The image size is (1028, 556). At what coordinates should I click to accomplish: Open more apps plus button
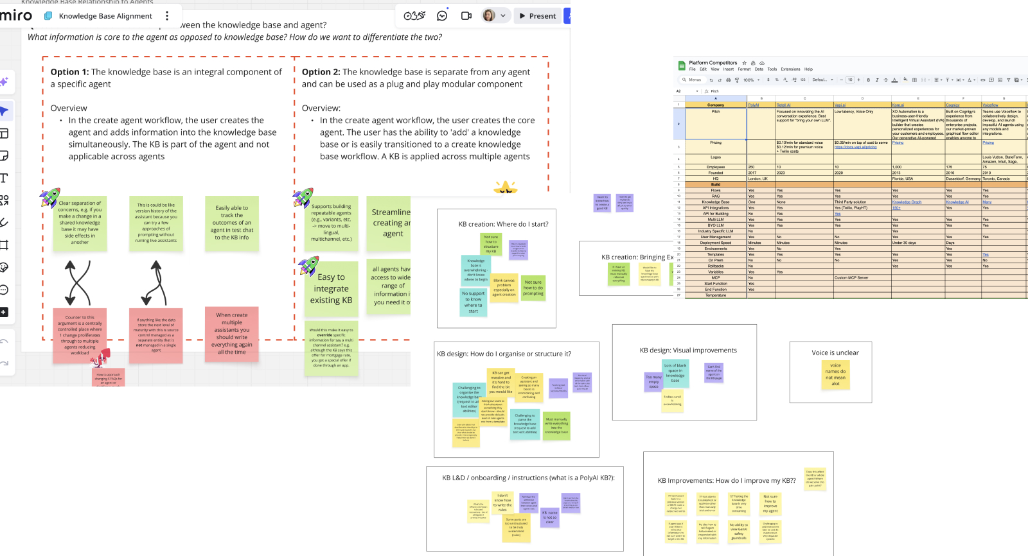click(x=4, y=312)
